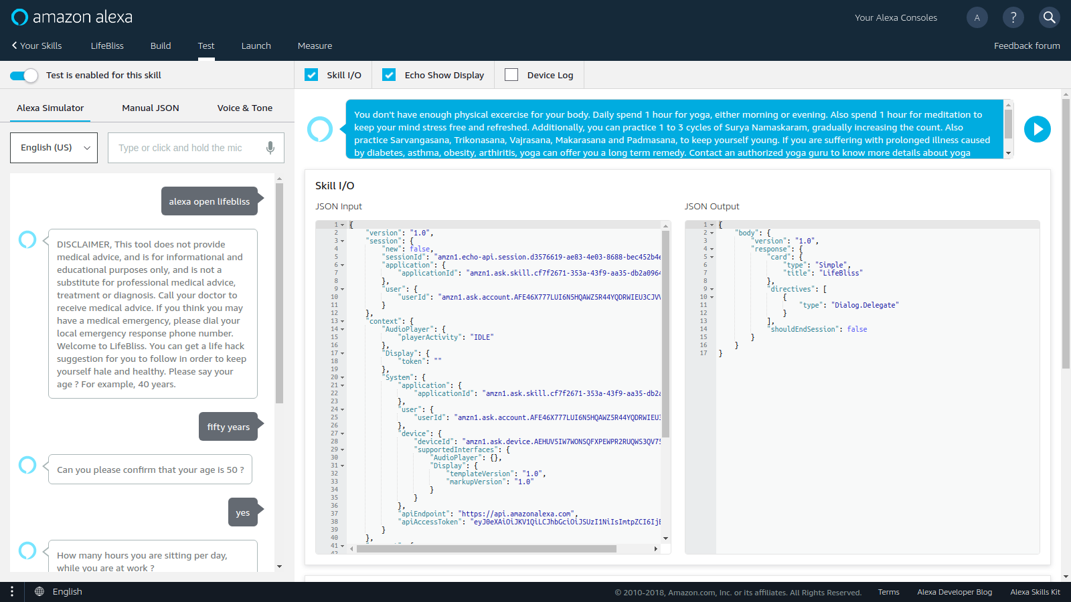Viewport: 1071px width, 602px height.
Task: Click the JSON Input scroll-down arrow
Action: 665,538
